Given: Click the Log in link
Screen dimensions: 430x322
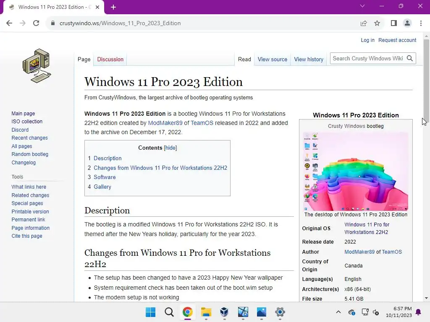Looking at the screenshot, I should pyautogui.click(x=367, y=40).
